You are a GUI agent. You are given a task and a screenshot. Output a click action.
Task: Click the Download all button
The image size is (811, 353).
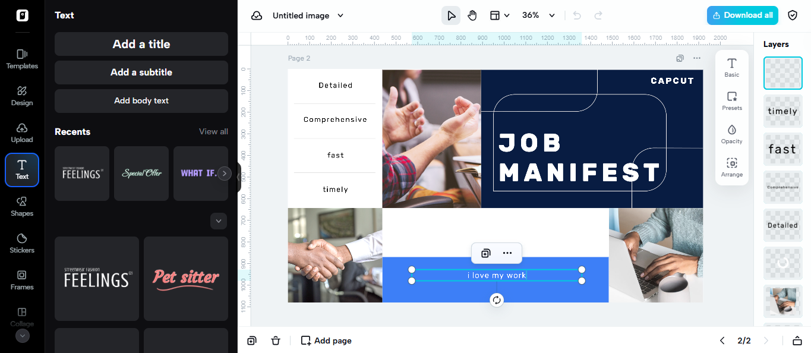pyautogui.click(x=743, y=15)
